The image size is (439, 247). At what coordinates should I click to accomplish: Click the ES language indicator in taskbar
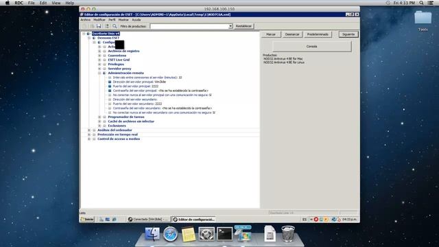point(305,220)
